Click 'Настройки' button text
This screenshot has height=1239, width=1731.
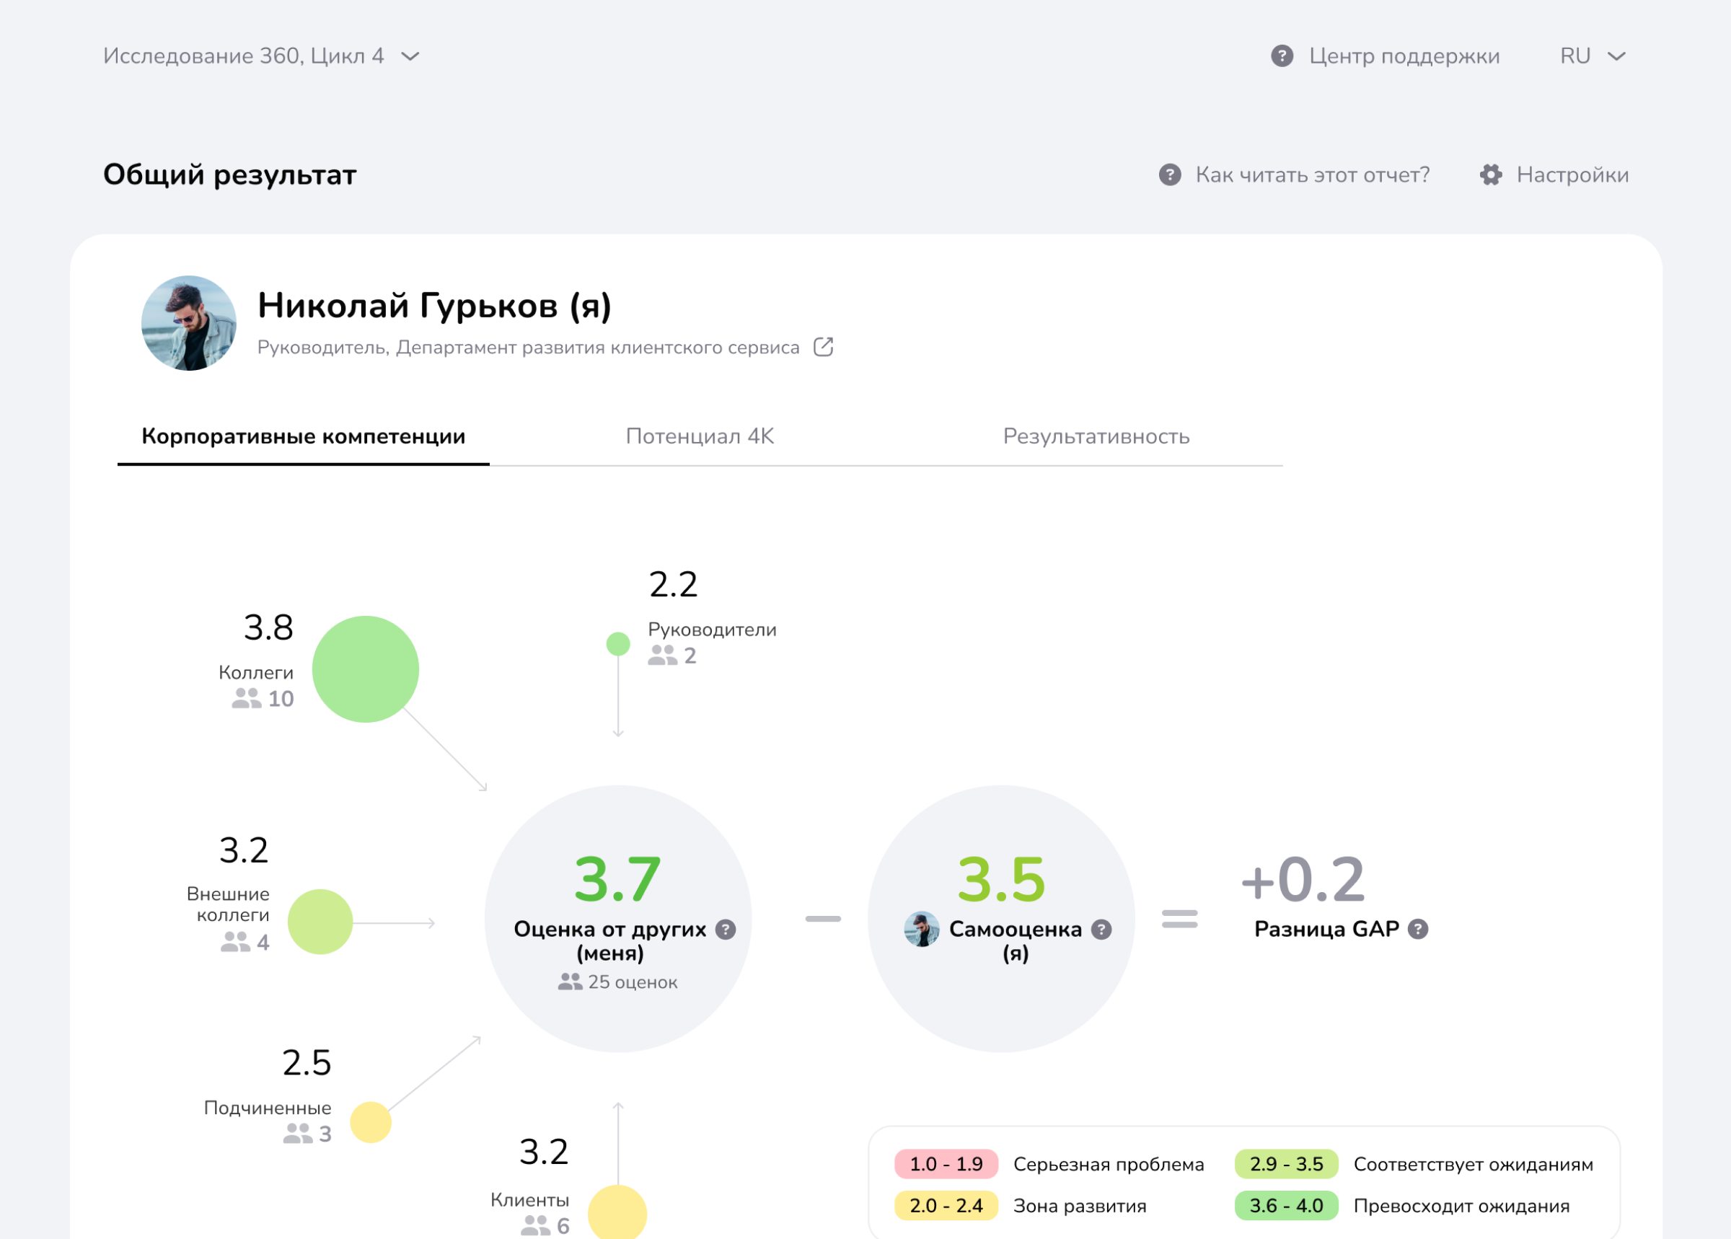(x=1572, y=175)
